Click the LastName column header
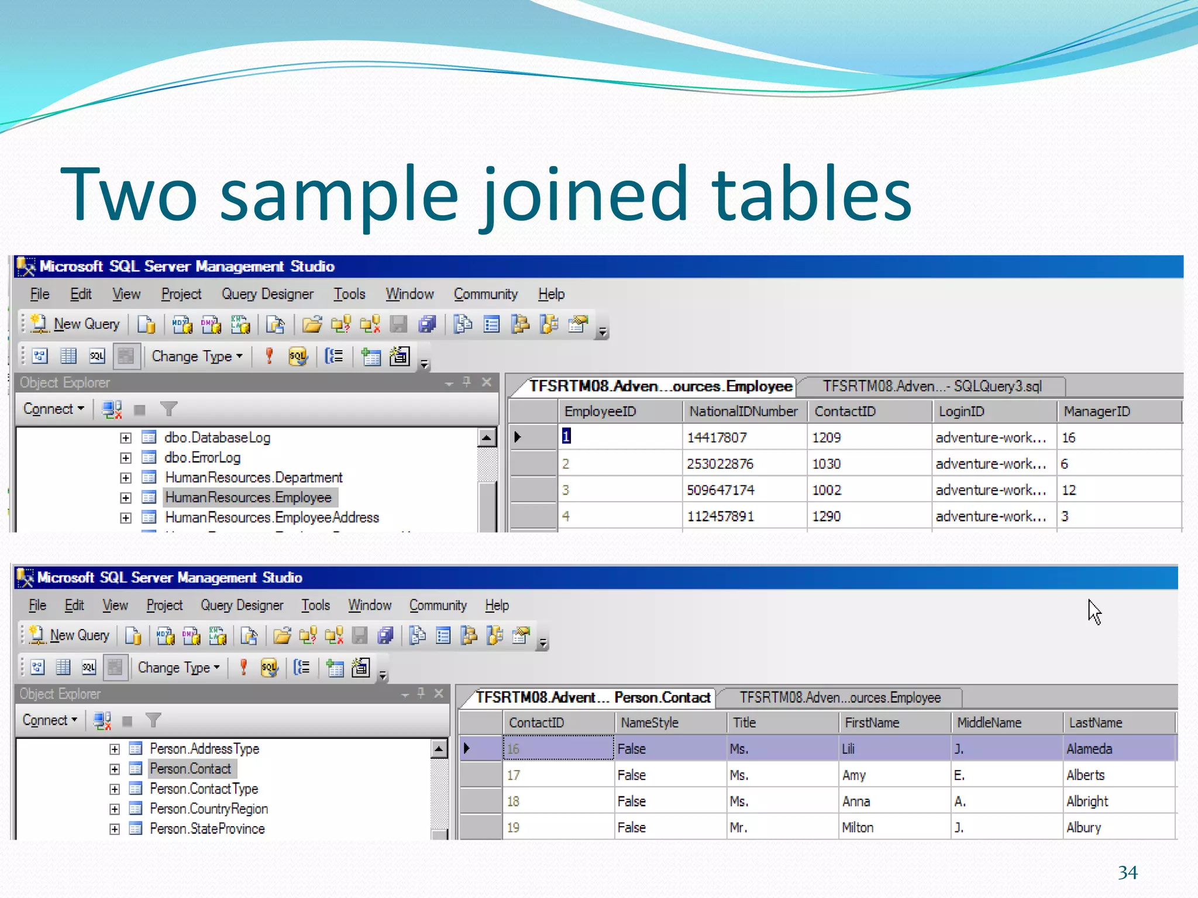This screenshot has height=898, width=1198. tap(1119, 723)
